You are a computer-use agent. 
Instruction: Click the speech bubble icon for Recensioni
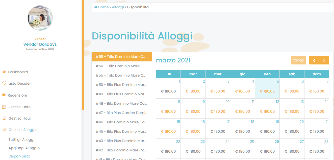tap(4, 95)
